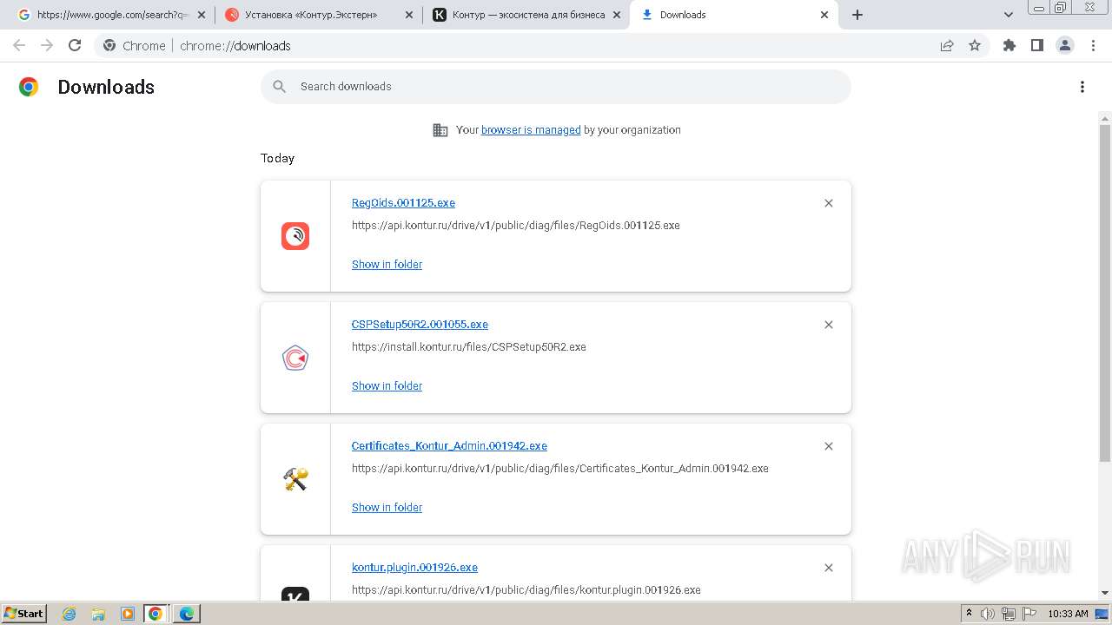Show hidden tray icons arrow
The image size is (1112, 625).
click(970, 613)
